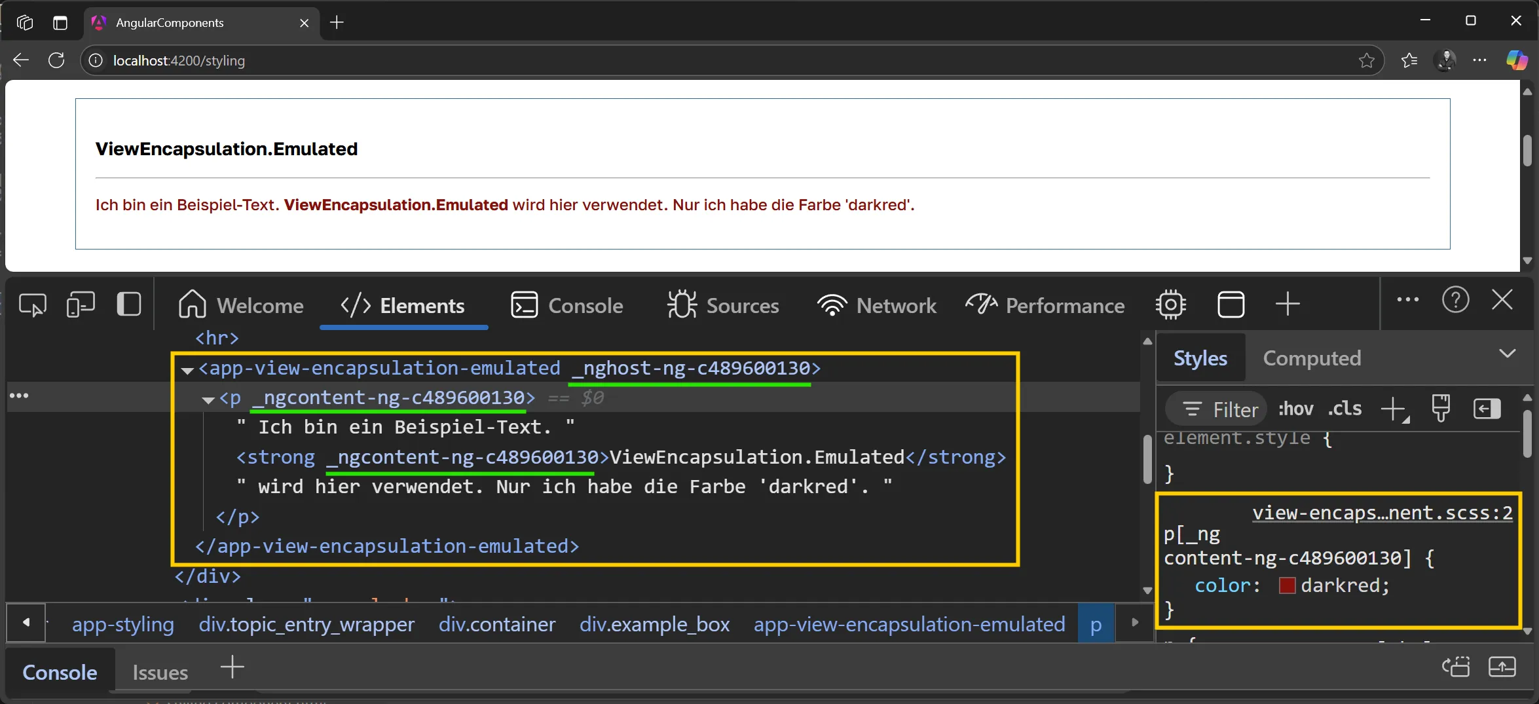This screenshot has height=704, width=1539.
Task: Open view-encaps…nent.scss:2 source link
Action: (x=1382, y=512)
